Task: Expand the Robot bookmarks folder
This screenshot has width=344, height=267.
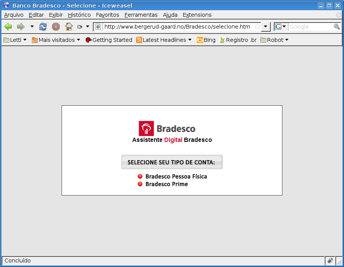Action: 274,40
